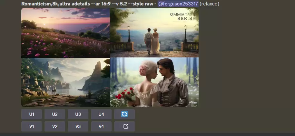Open the sunset flower meadow image

coord(65,33)
